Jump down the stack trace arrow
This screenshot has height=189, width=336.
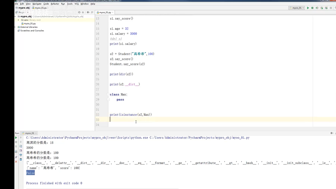(x=21, y=142)
